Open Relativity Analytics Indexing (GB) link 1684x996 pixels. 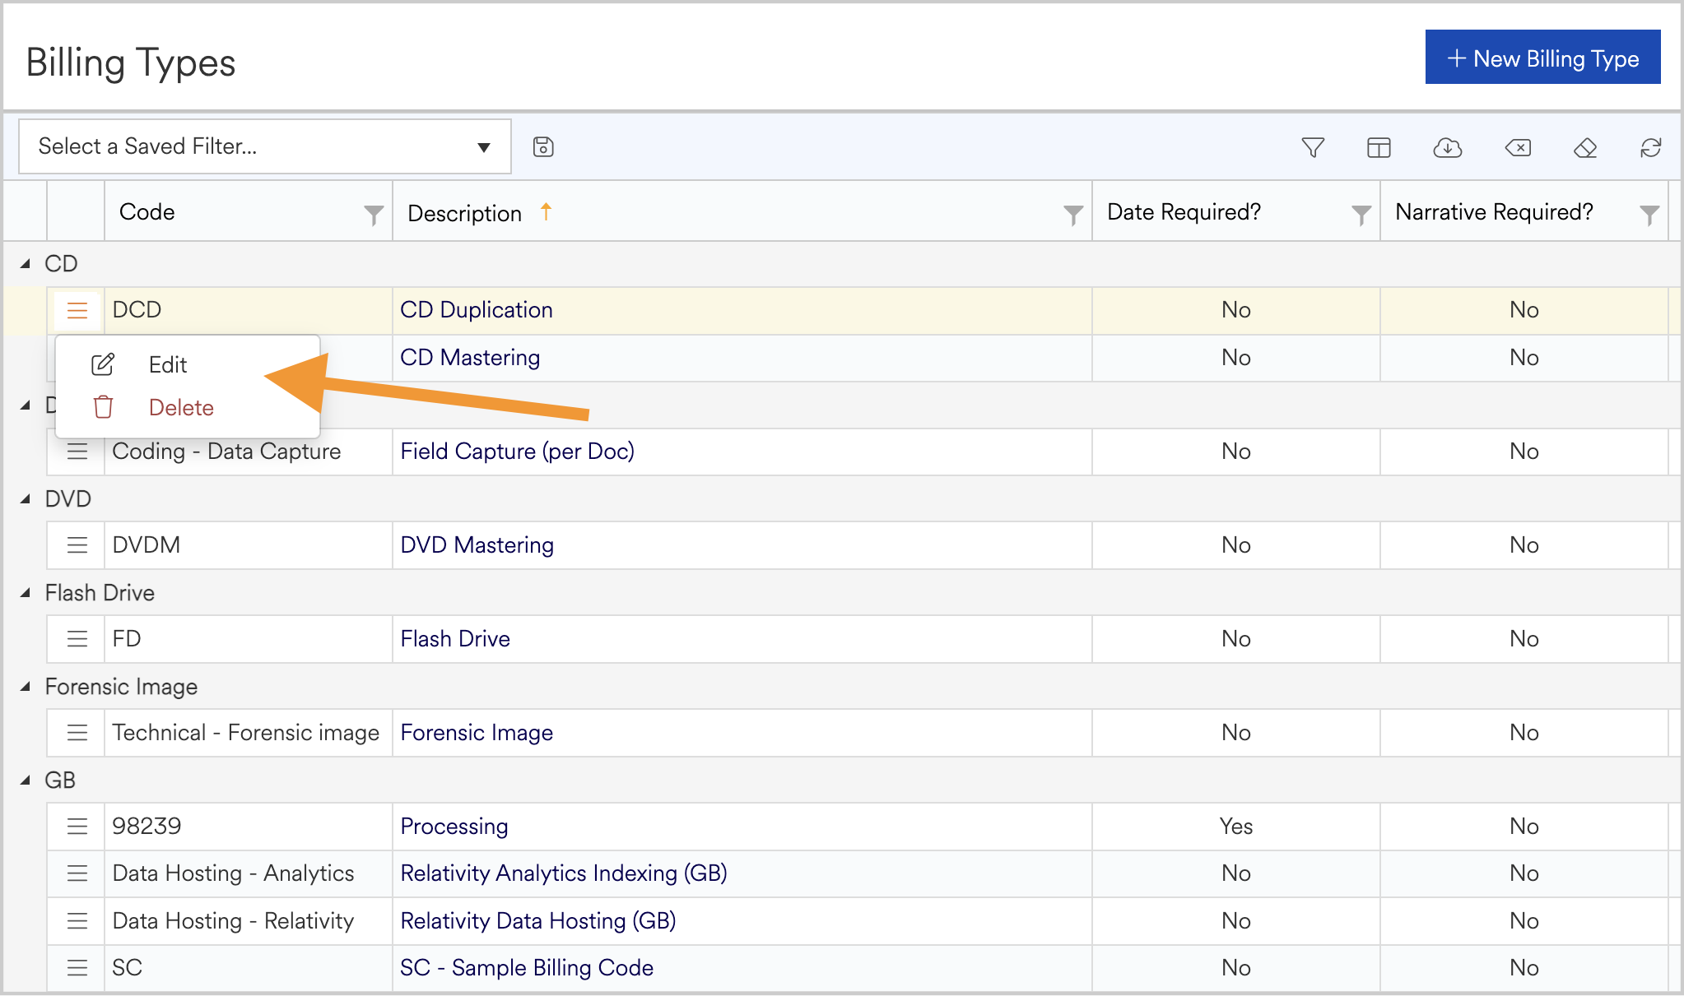564,873
